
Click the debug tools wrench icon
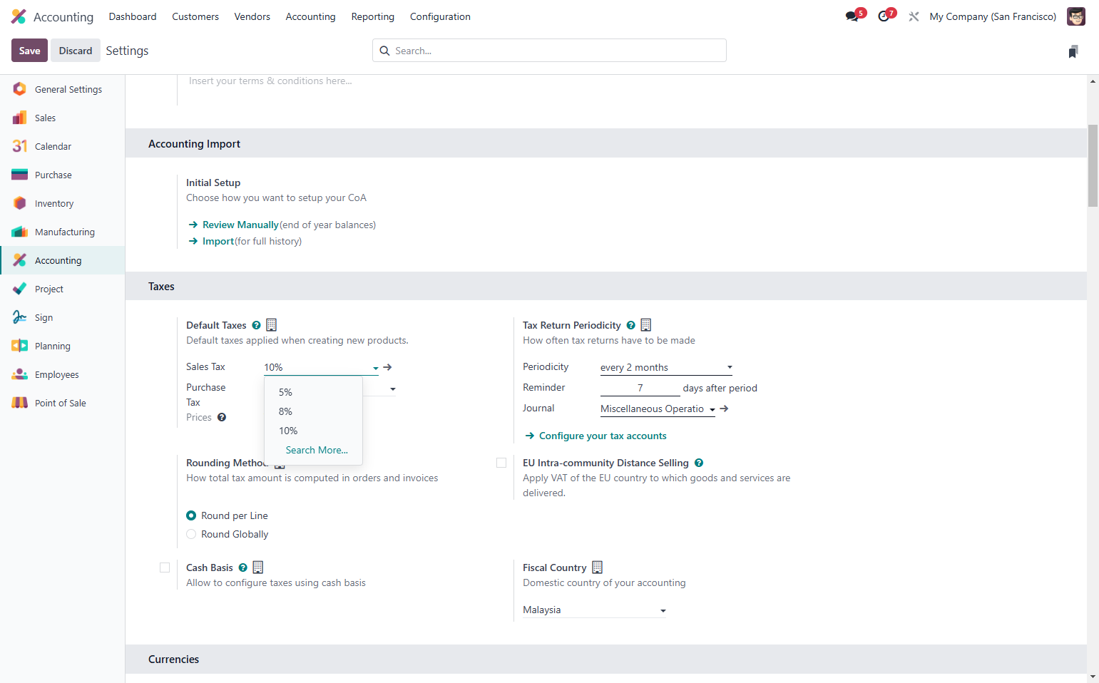click(914, 16)
